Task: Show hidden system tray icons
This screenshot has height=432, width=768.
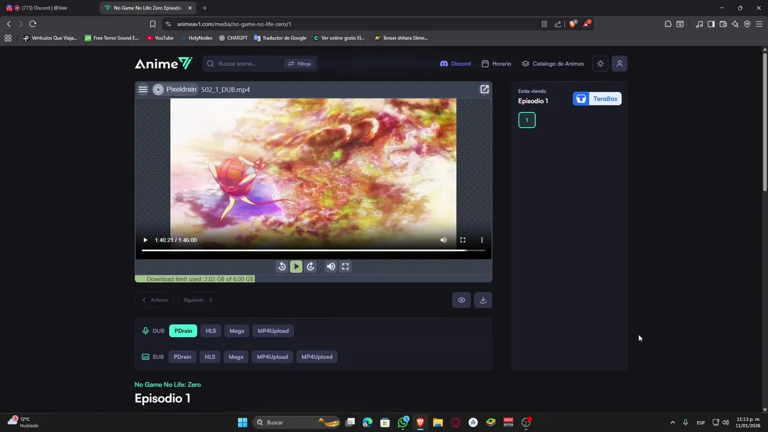Action: pyautogui.click(x=672, y=422)
